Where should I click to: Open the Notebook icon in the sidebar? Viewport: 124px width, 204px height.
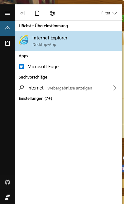(7, 43)
